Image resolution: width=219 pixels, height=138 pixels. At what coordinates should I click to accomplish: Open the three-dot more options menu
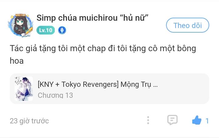148,120
